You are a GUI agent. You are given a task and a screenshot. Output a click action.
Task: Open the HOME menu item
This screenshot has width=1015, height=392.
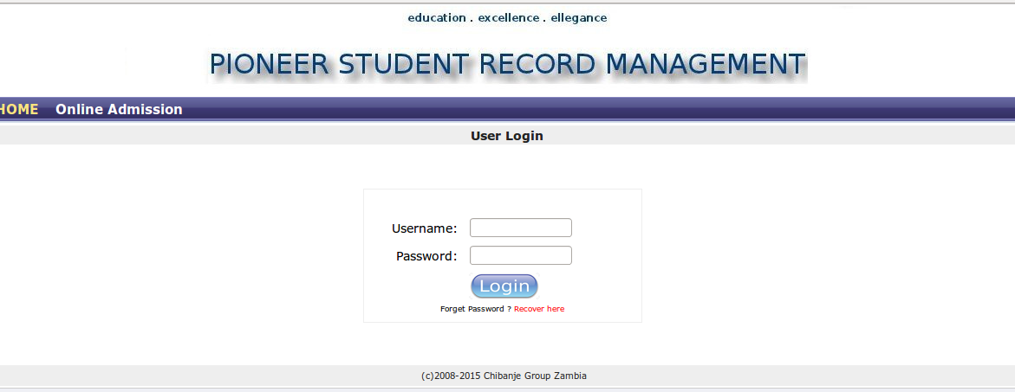pyautogui.click(x=18, y=109)
